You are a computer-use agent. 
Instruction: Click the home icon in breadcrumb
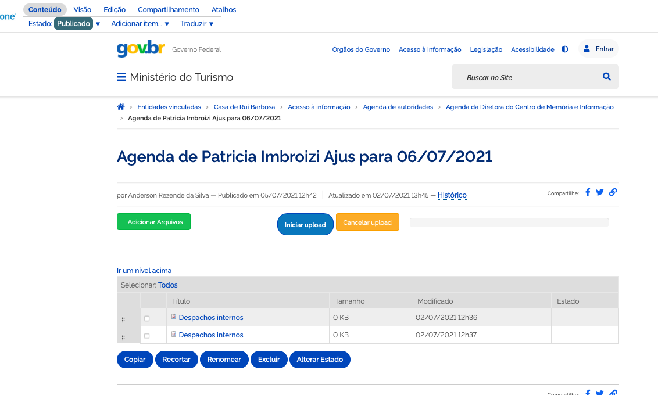[x=121, y=107]
